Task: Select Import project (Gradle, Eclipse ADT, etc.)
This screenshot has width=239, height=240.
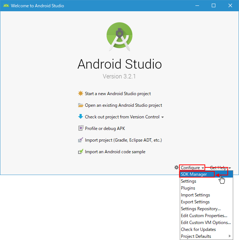Action: pos(123,140)
